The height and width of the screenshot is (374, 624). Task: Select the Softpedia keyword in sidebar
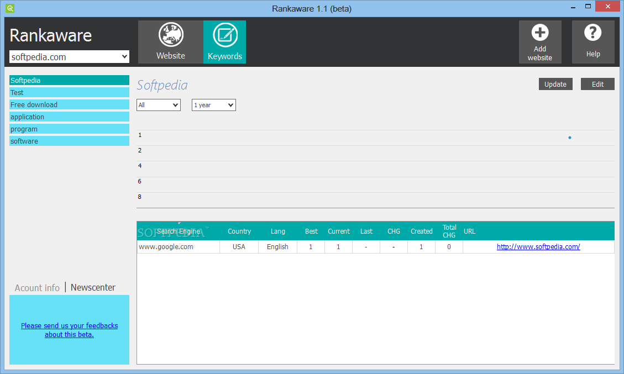69,80
